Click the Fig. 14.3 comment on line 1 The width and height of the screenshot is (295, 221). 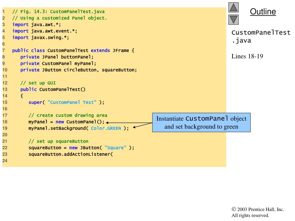click(58, 12)
